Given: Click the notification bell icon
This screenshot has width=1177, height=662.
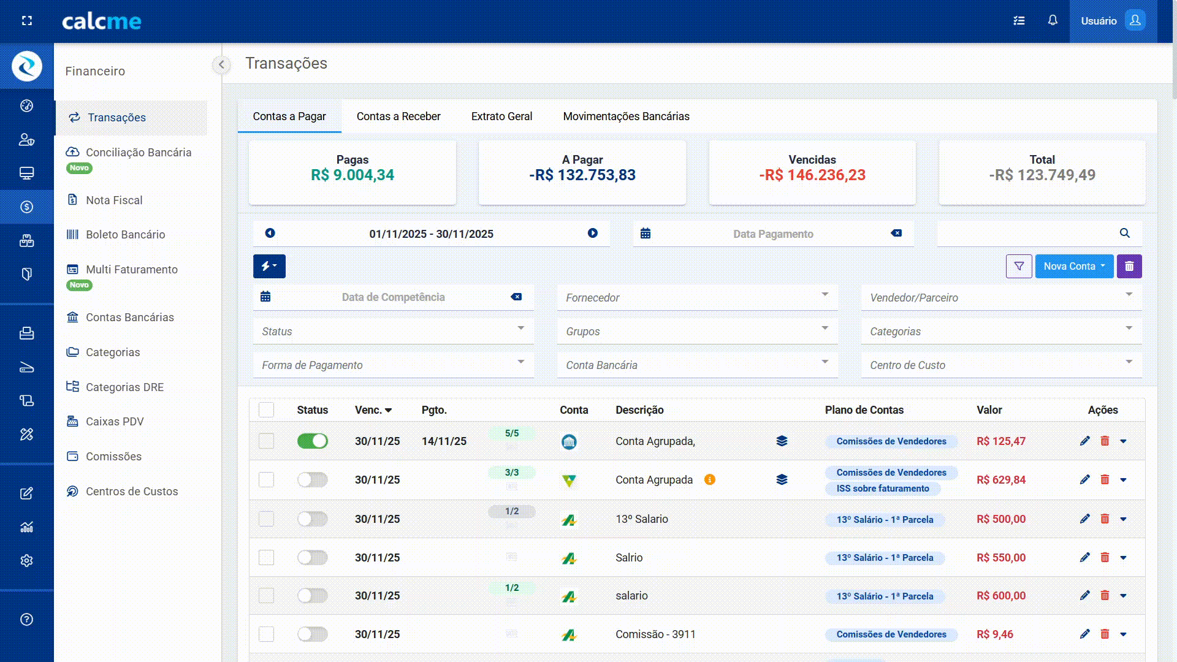Looking at the screenshot, I should pos(1053,20).
